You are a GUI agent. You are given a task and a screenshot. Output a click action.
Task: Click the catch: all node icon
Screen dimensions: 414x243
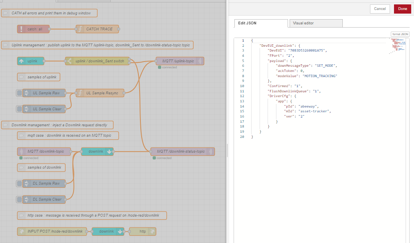point(21,29)
